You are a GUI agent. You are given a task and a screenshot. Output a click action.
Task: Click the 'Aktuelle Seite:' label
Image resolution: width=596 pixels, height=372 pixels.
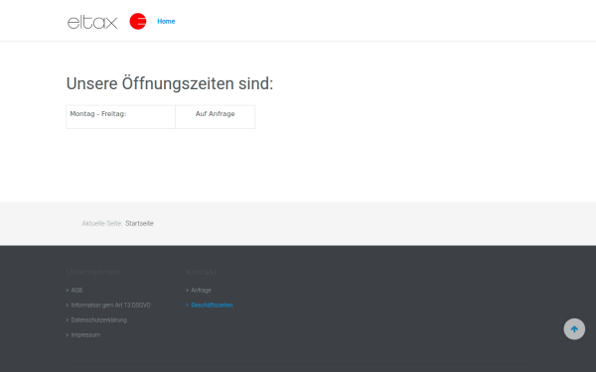coord(102,223)
